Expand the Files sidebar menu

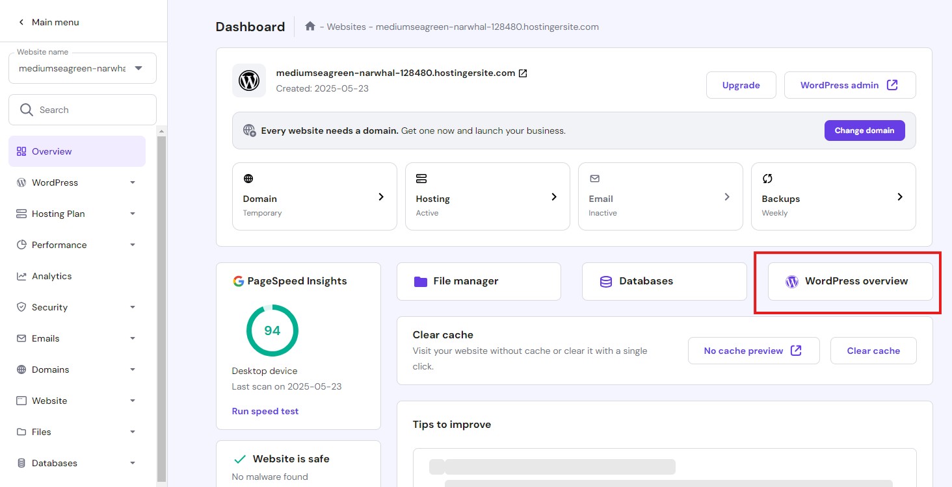click(133, 432)
